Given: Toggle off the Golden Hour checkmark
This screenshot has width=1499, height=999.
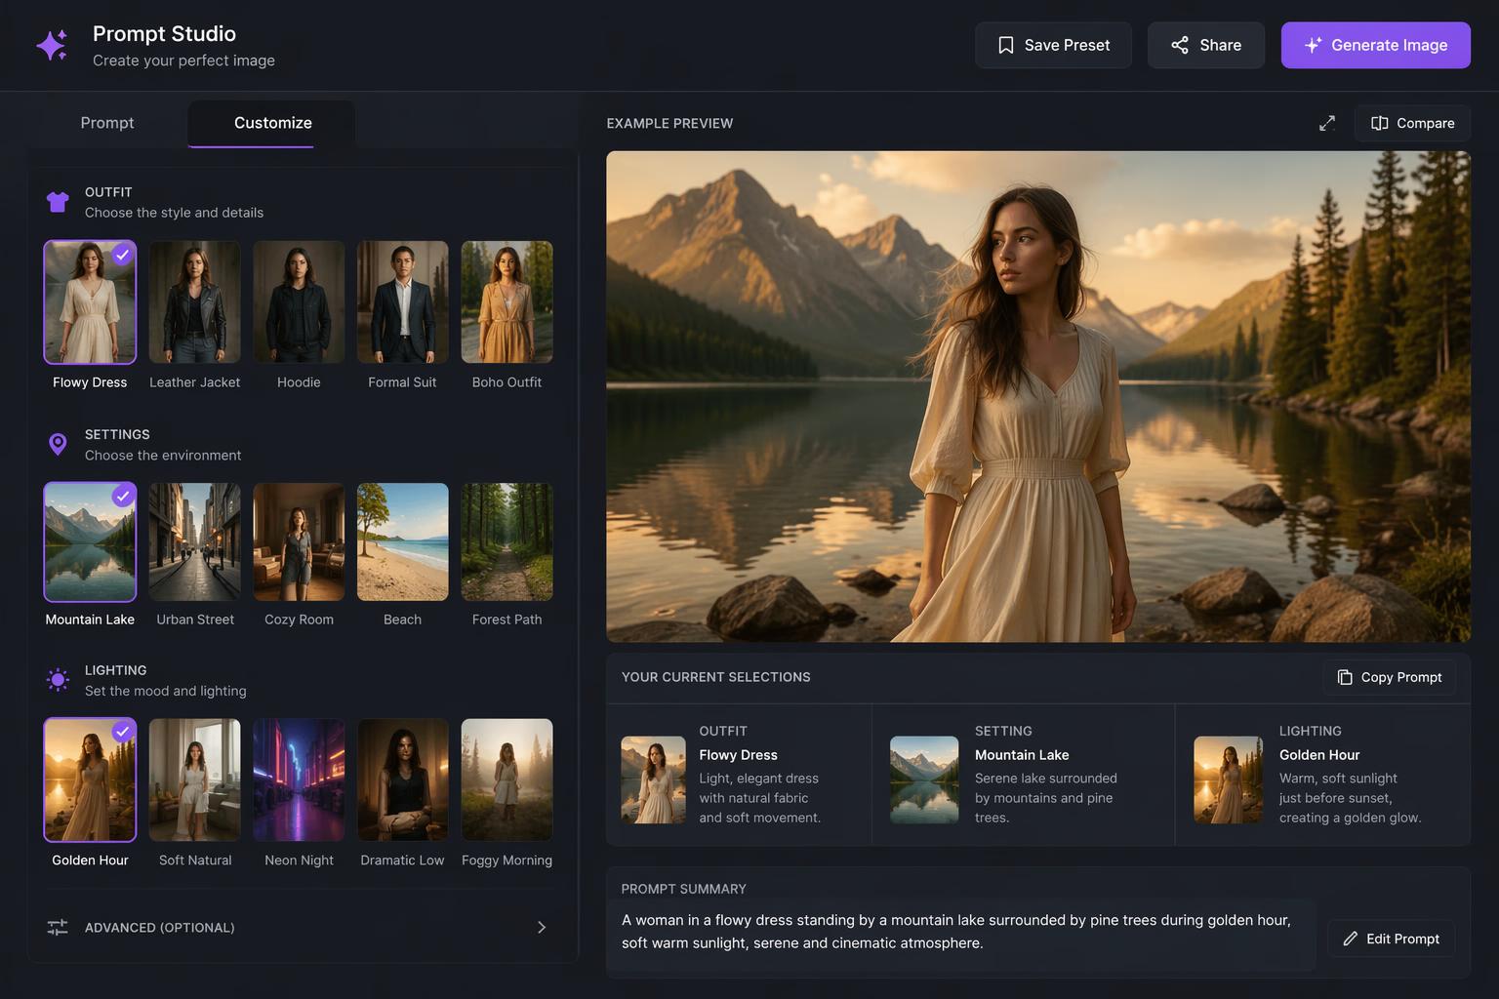Looking at the screenshot, I should (122, 732).
